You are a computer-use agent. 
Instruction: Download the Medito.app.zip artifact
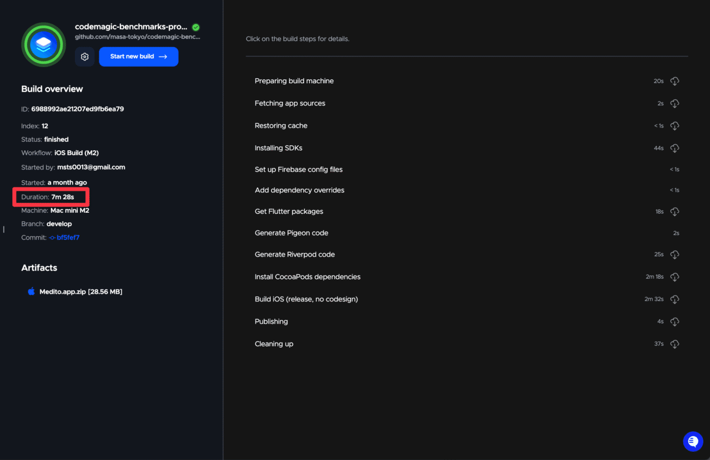pos(80,292)
